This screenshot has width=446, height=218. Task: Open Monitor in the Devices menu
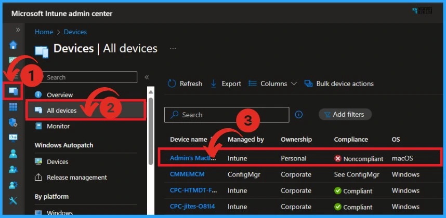[x=58, y=126]
